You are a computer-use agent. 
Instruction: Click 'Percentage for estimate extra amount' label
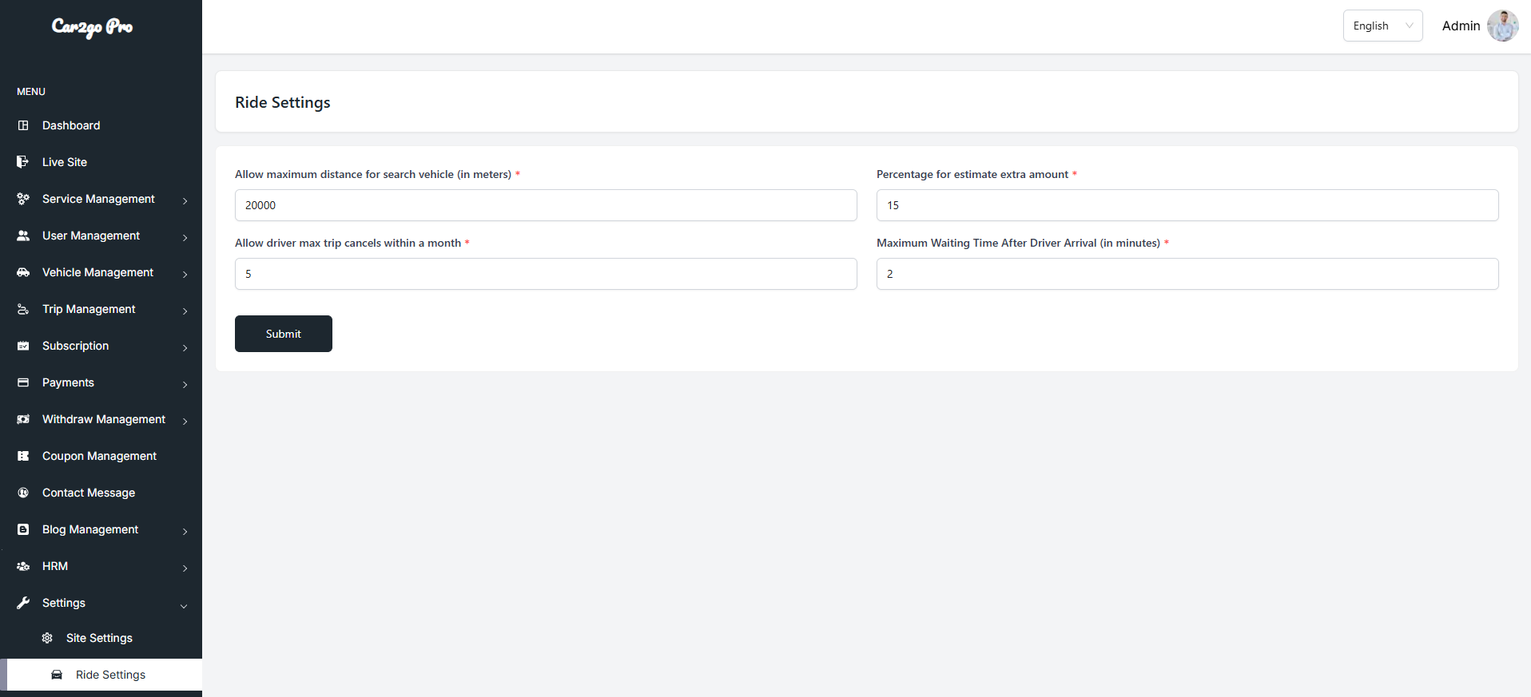click(972, 174)
